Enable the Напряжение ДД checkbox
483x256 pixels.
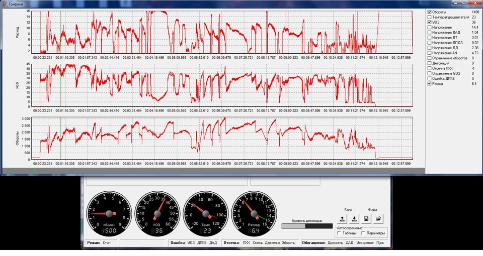[x=429, y=48]
